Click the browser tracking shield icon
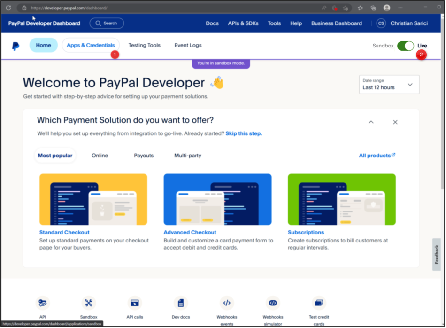The height and width of the screenshot is (328, 446). 335,8
